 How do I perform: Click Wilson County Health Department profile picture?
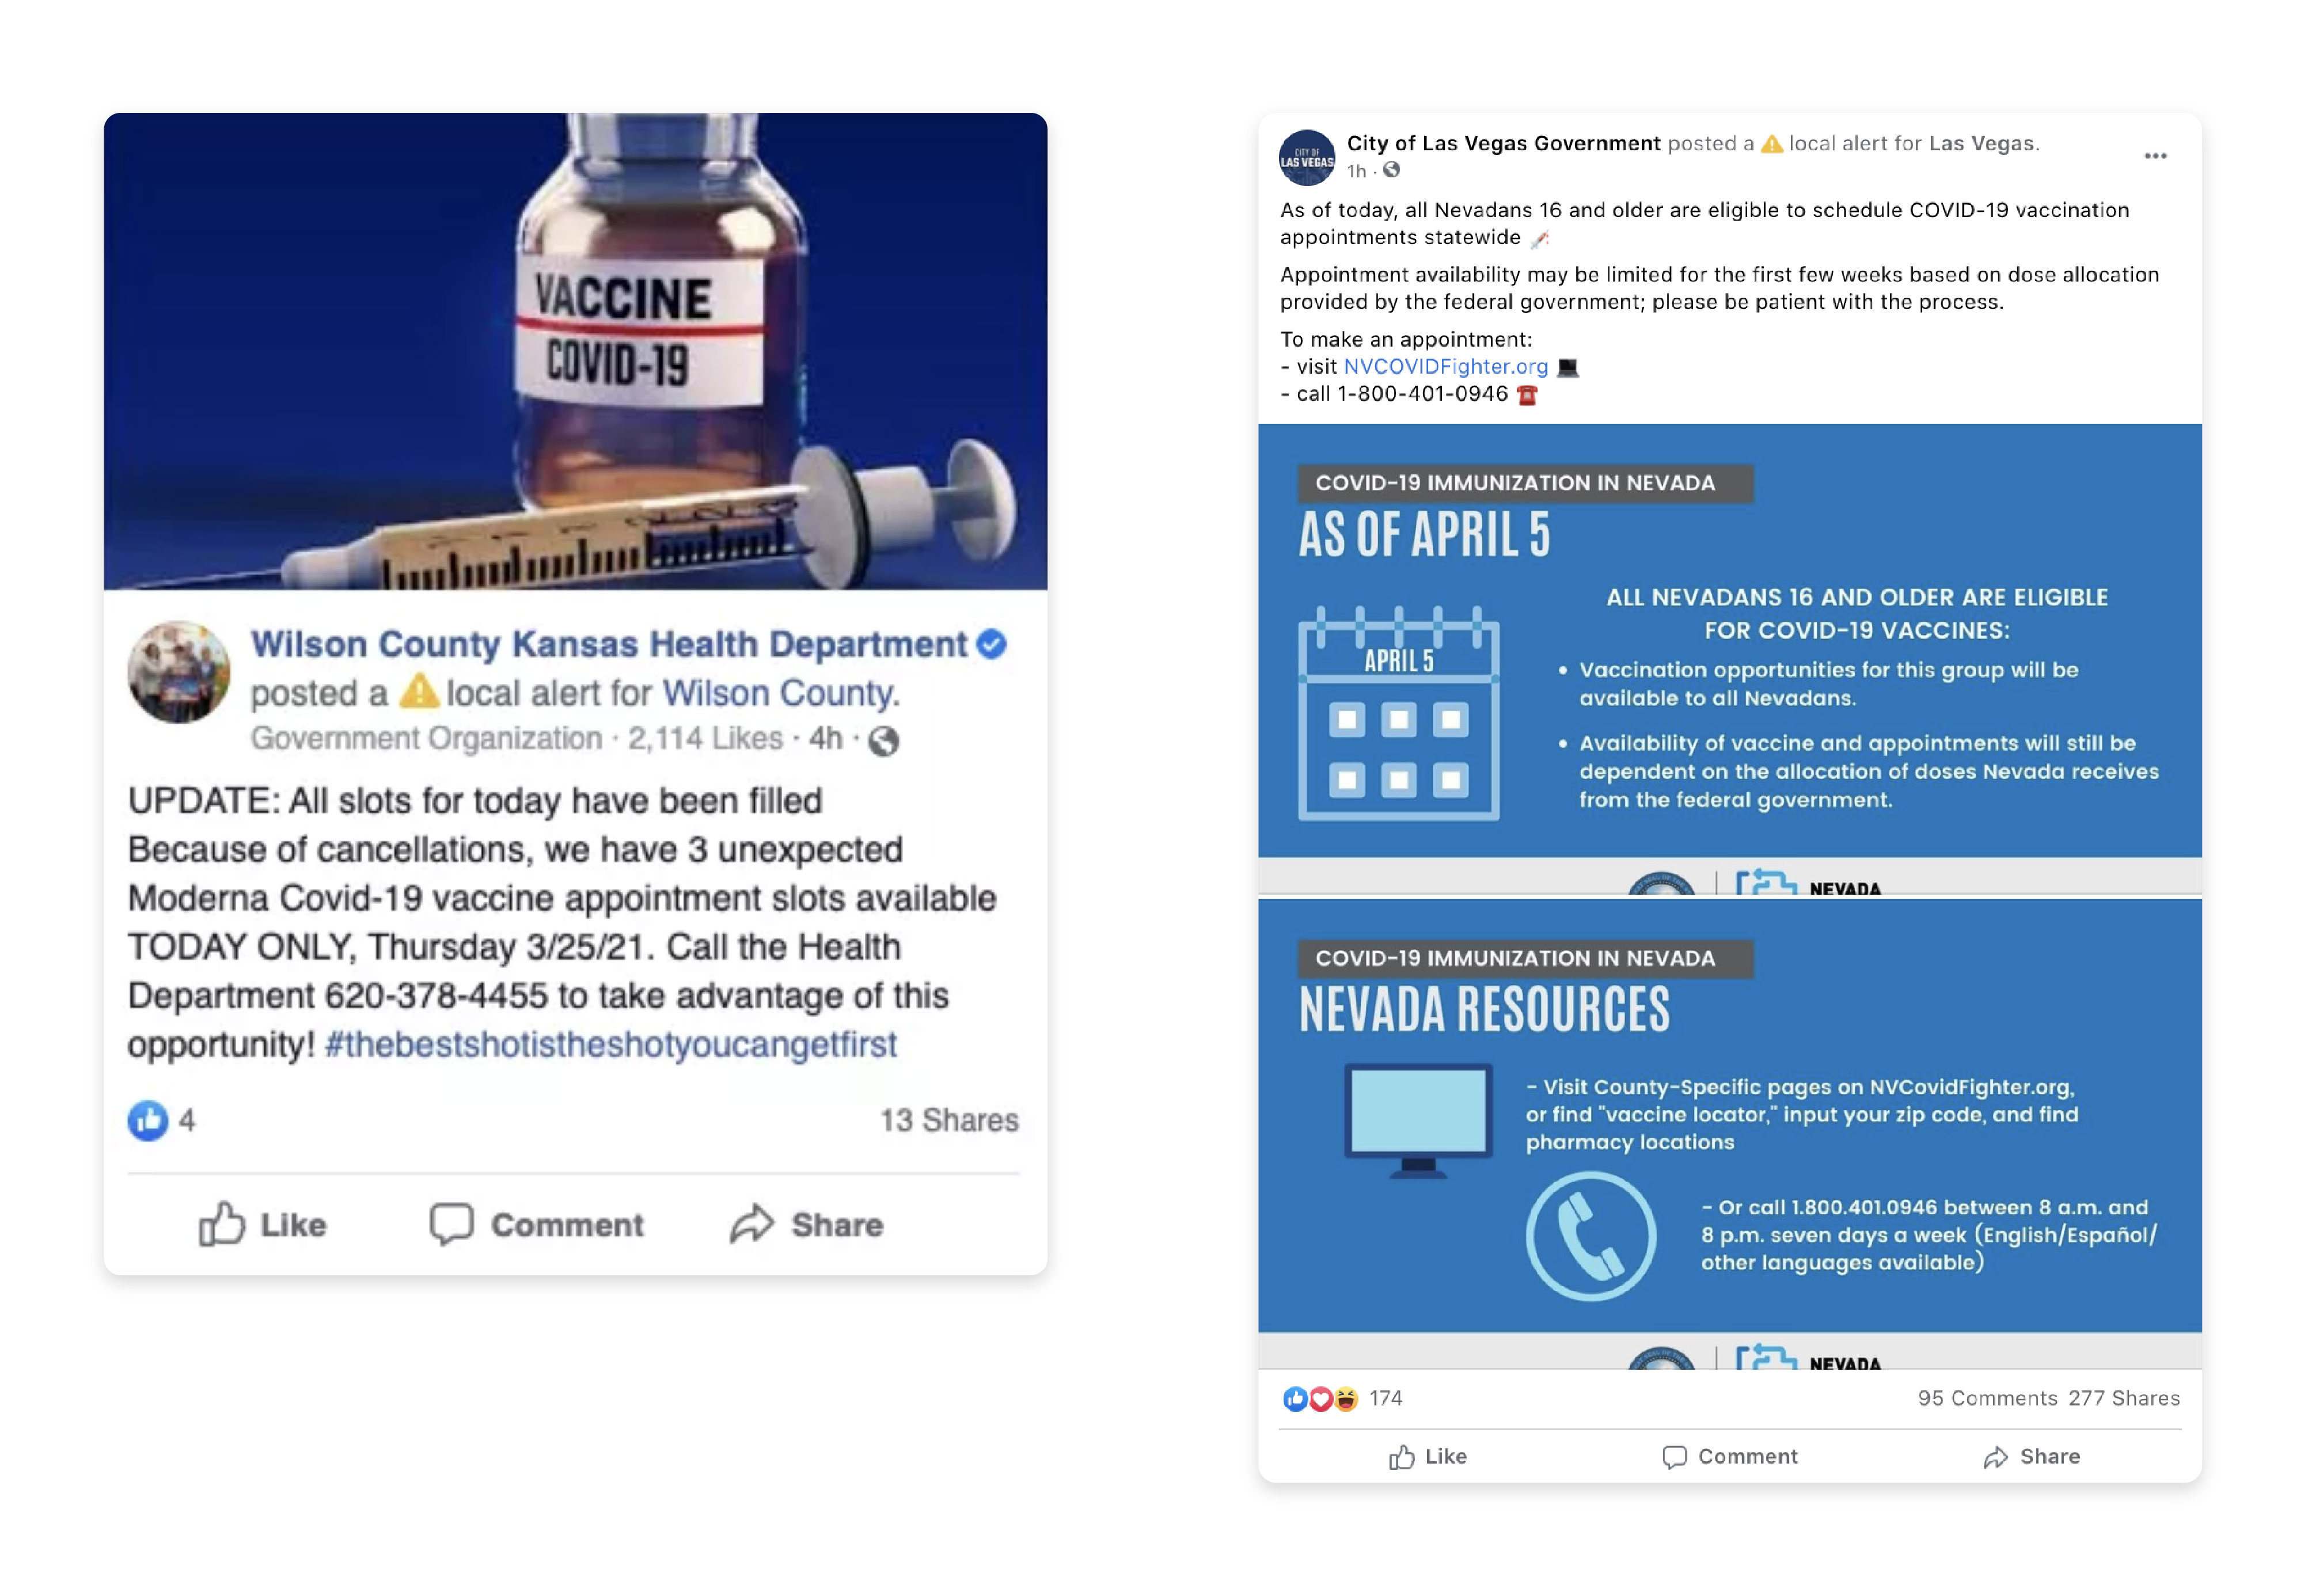179,671
